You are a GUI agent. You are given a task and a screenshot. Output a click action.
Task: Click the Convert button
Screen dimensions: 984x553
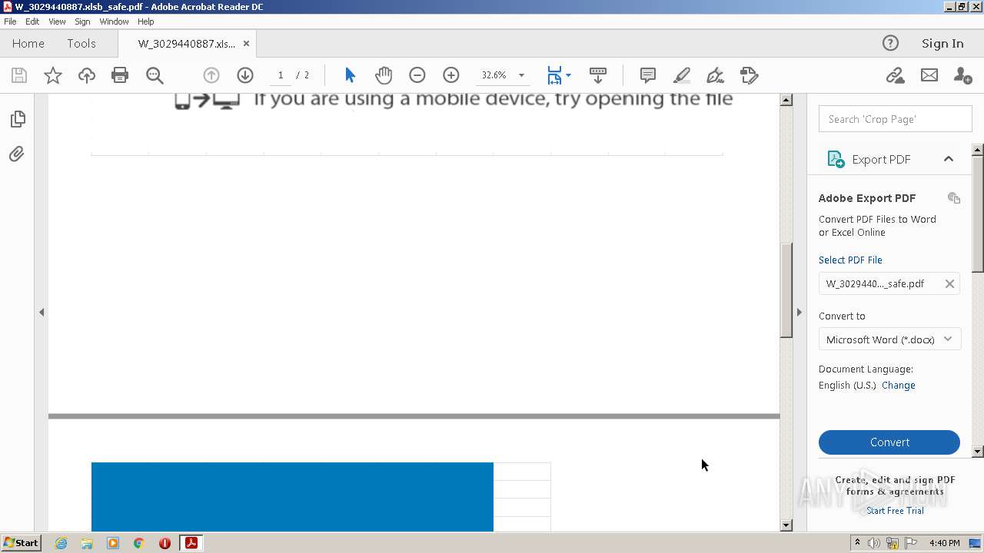click(x=889, y=442)
